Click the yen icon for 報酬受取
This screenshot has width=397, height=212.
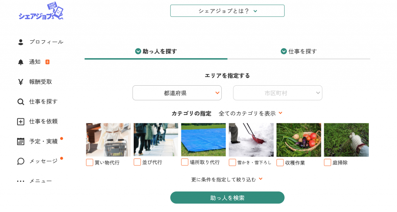[21, 82]
